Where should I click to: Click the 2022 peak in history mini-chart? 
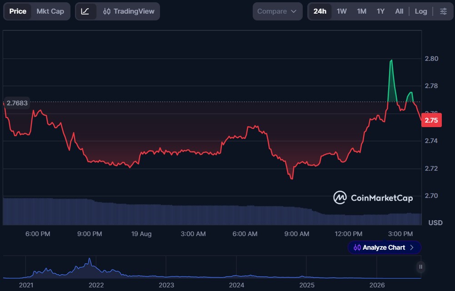pyautogui.click(x=90, y=259)
